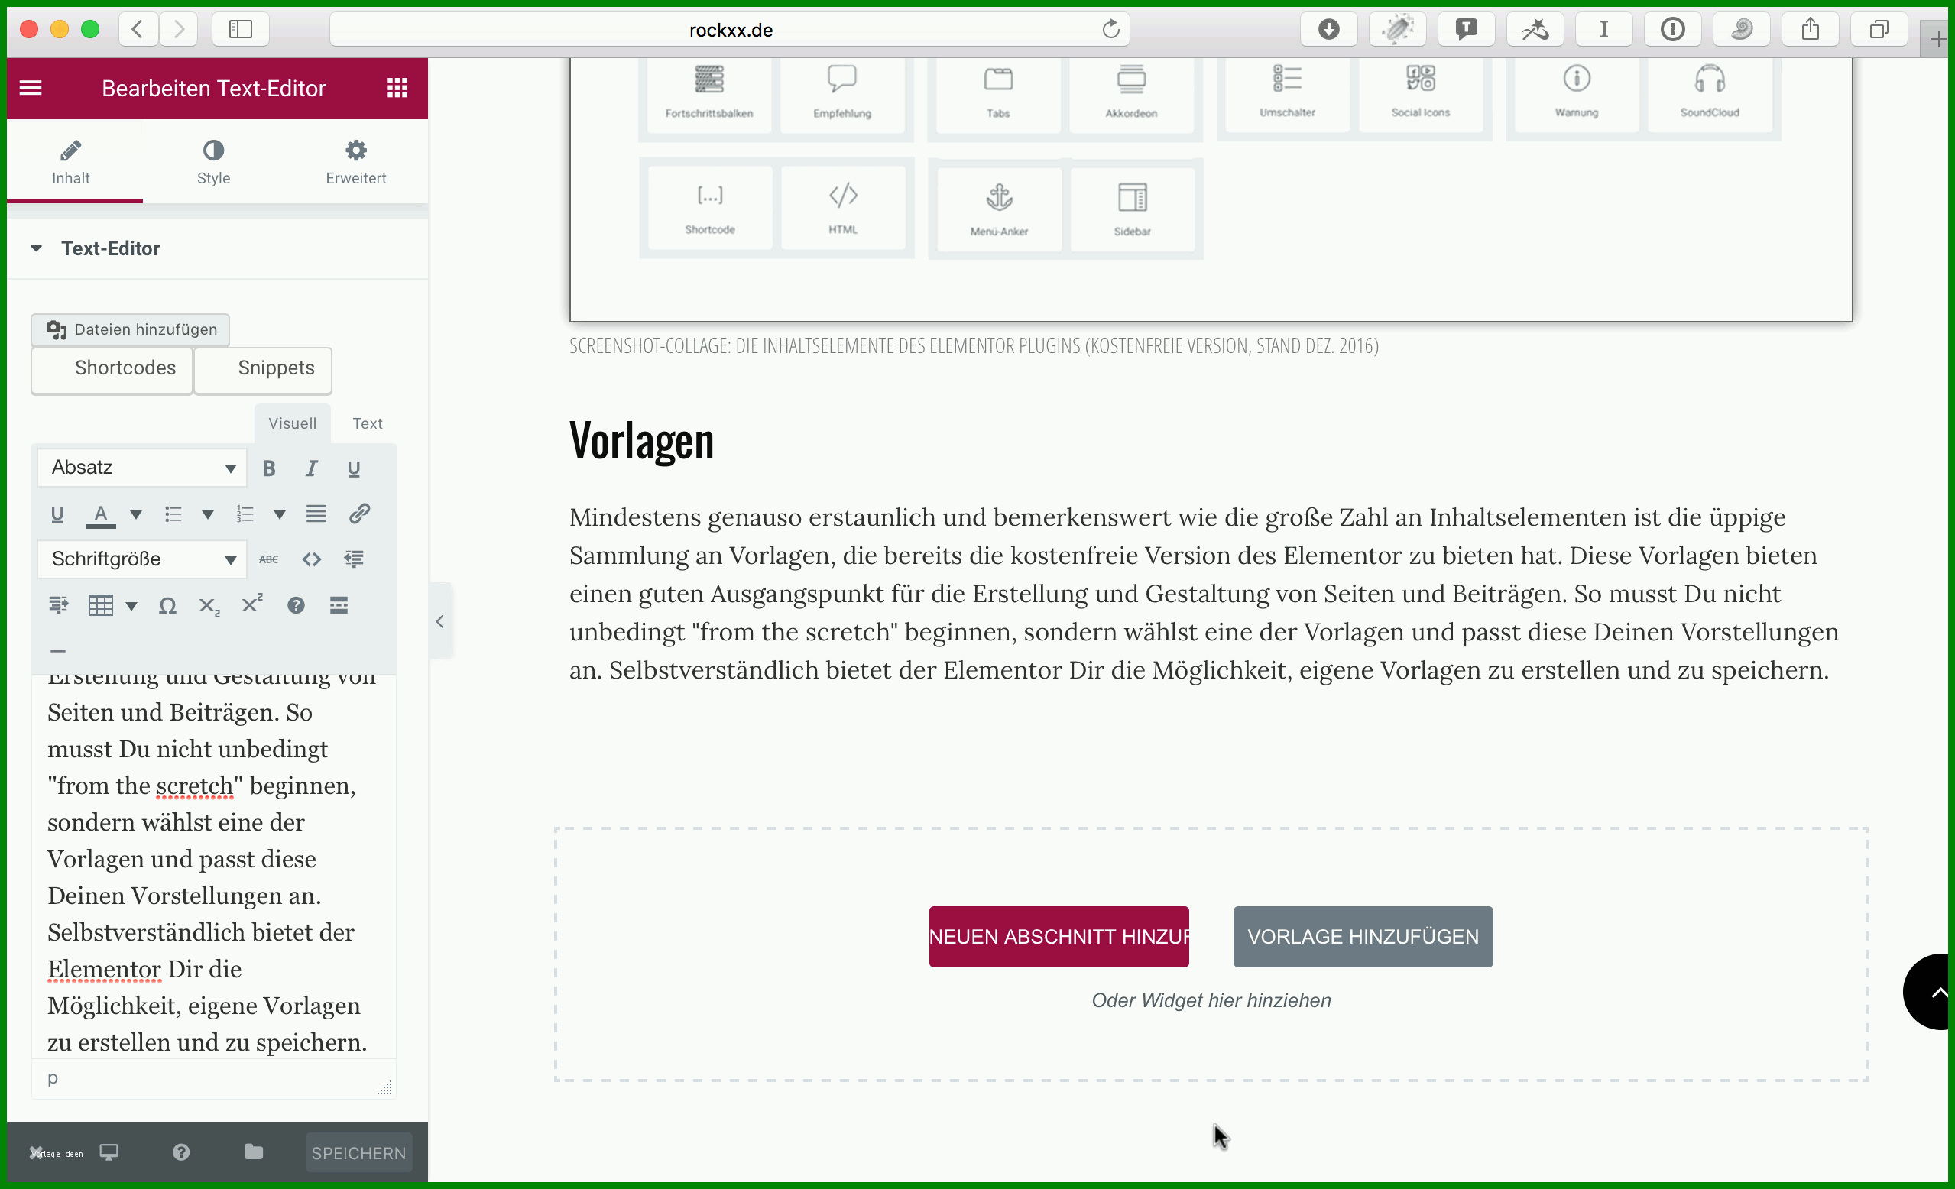Show all Safari tabs overview
The width and height of the screenshot is (1955, 1189).
pos(1879,29)
